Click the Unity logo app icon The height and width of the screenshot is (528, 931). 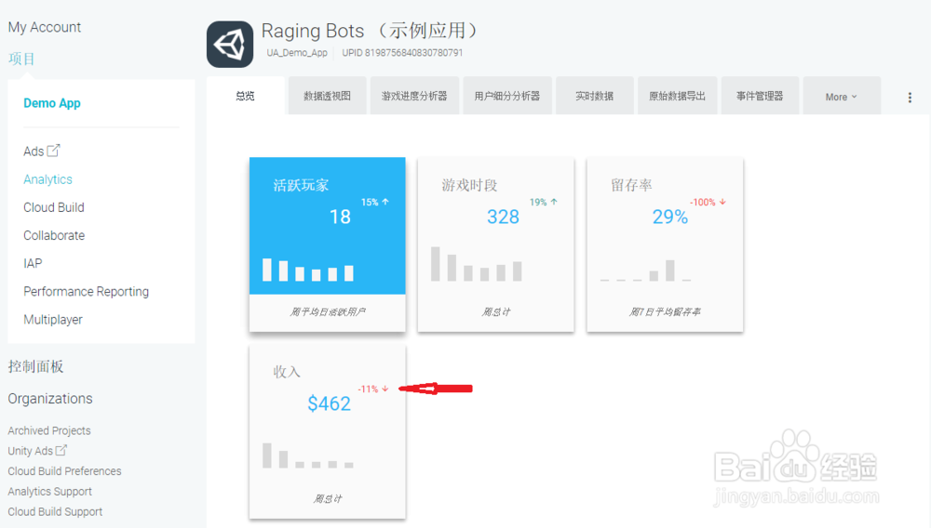(230, 45)
